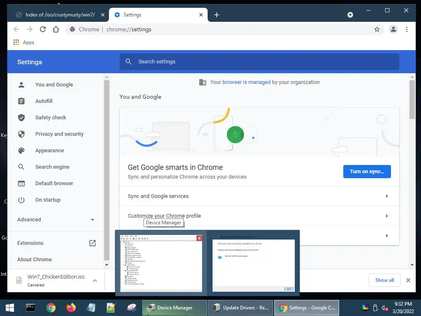The width and height of the screenshot is (421, 316).
Task: Click Settings - Google Chrome taskbar button
Action: (x=307, y=308)
